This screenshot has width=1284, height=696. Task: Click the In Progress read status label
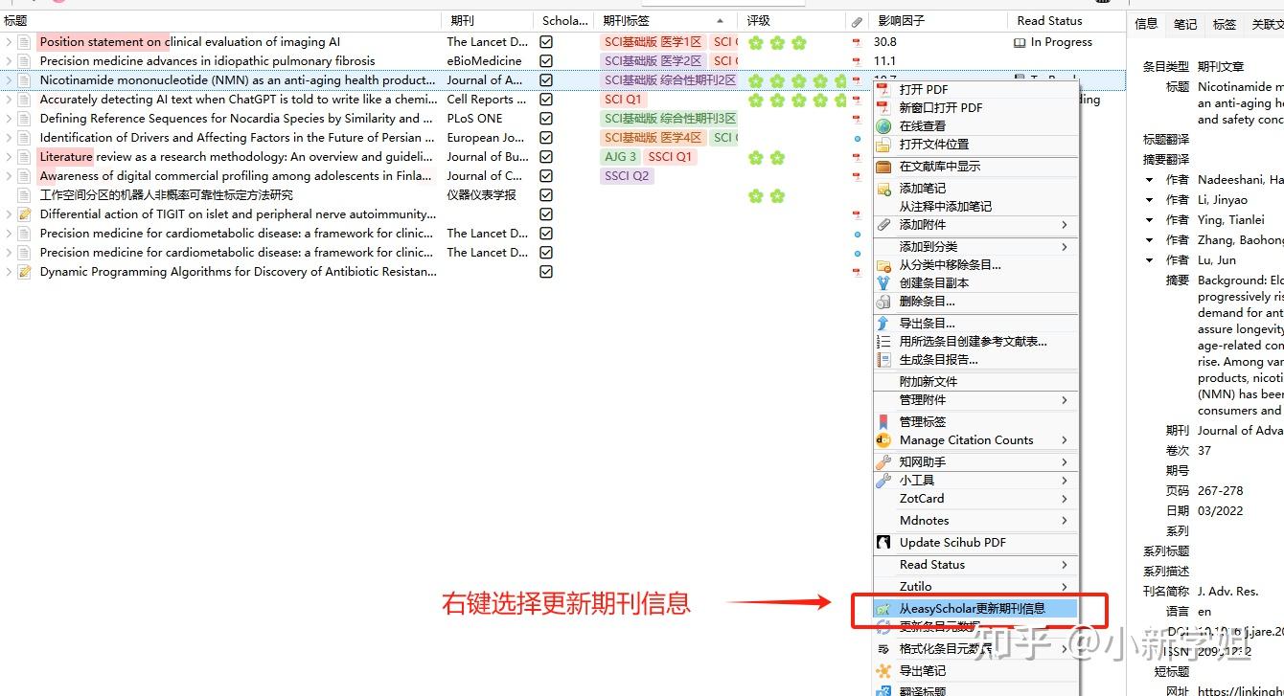pos(1061,41)
